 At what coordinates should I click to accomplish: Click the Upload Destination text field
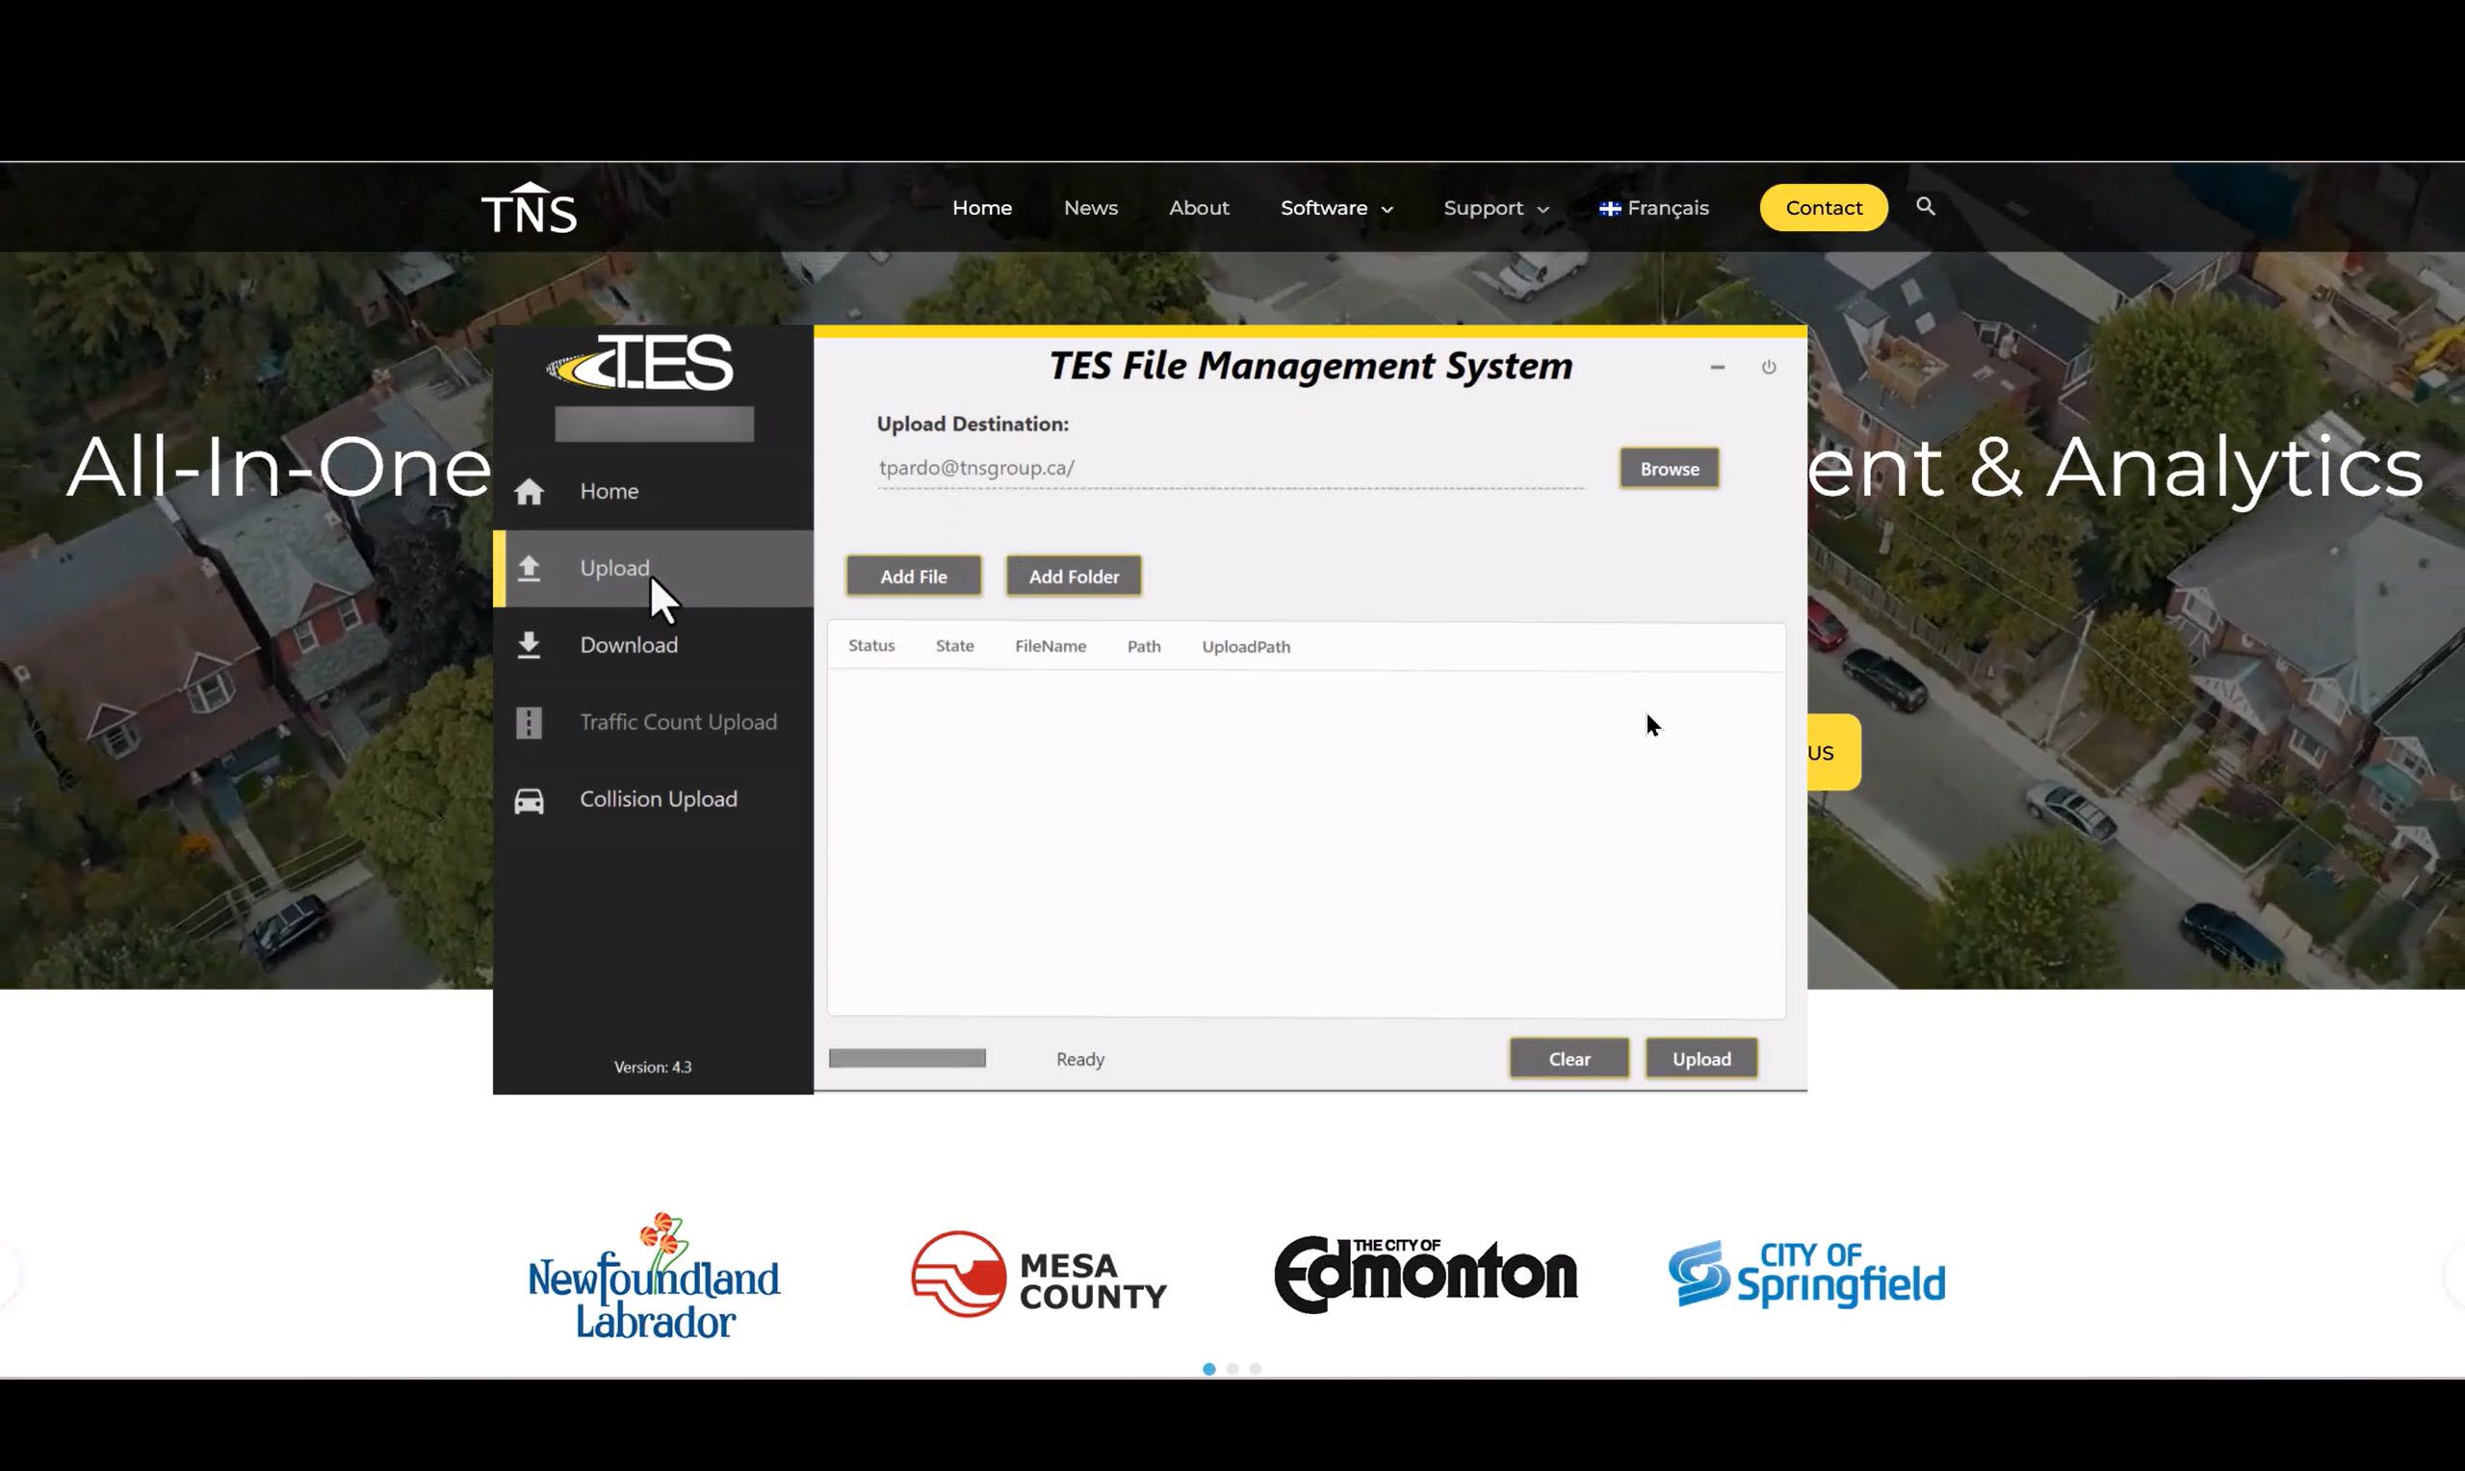pos(1229,468)
